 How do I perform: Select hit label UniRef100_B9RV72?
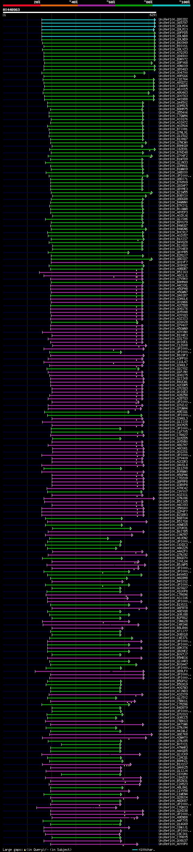click(x=173, y=59)
